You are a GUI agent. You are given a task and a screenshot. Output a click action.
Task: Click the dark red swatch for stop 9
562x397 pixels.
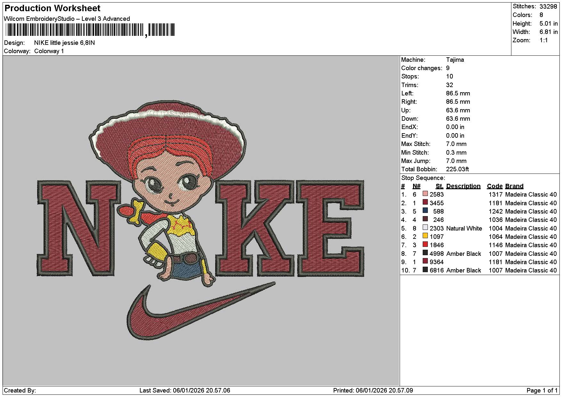425,261
